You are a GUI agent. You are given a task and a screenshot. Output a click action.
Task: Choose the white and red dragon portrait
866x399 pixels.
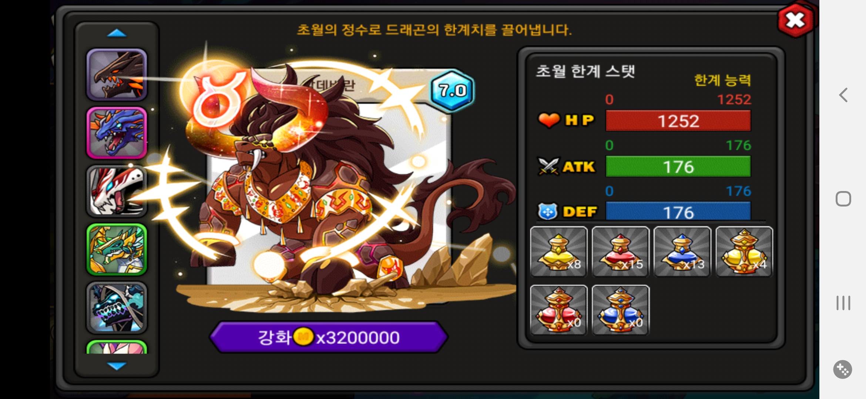117,191
